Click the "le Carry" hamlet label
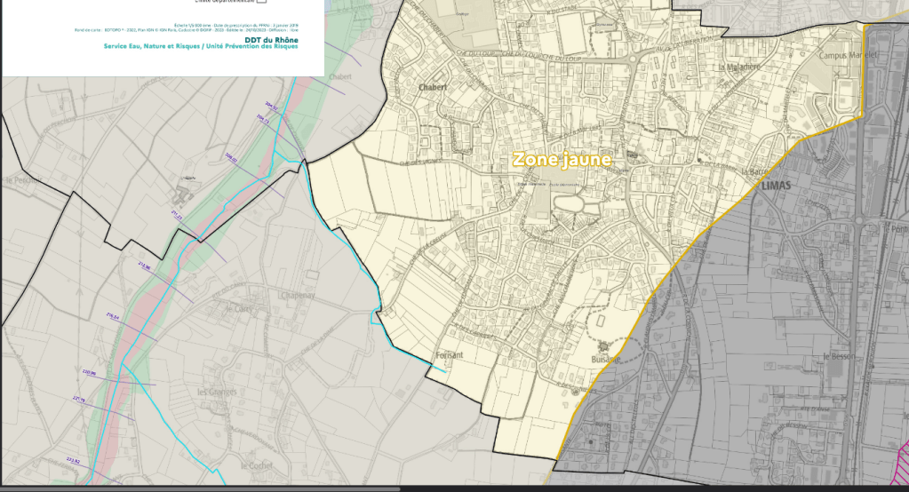Image resolution: width=909 pixels, height=492 pixels. click(240, 308)
